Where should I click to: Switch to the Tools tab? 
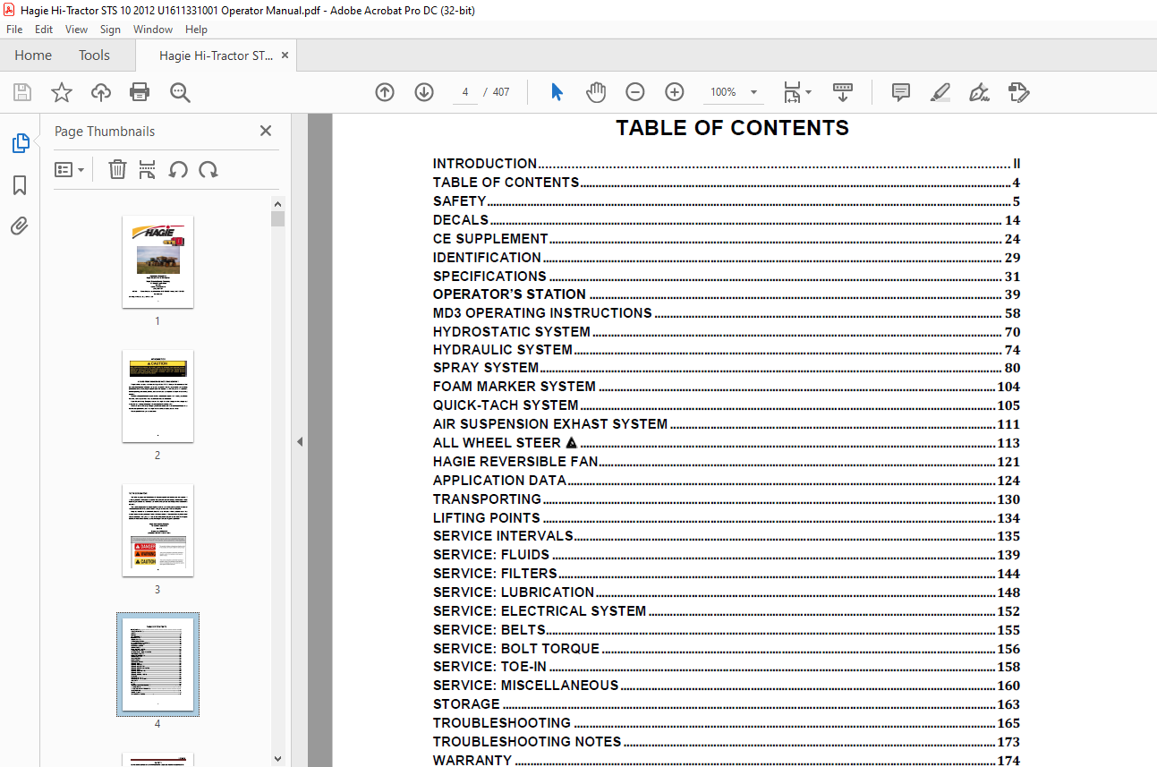[x=94, y=55]
